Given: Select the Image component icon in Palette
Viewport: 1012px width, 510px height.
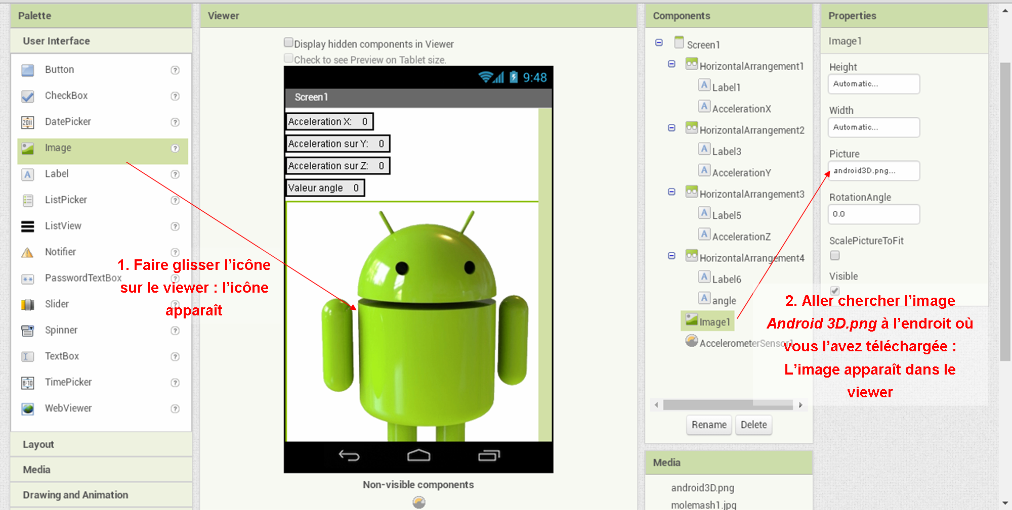Looking at the screenshot, I should [x=28, y=148].
